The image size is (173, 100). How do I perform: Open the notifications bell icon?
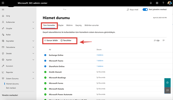pos(151,3)
